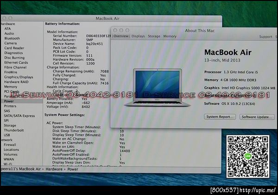Click the AutoPowerOff Delay value 14400
This screenshot has width=278, height=195.
pyautogui.click(x=125, y=151)
